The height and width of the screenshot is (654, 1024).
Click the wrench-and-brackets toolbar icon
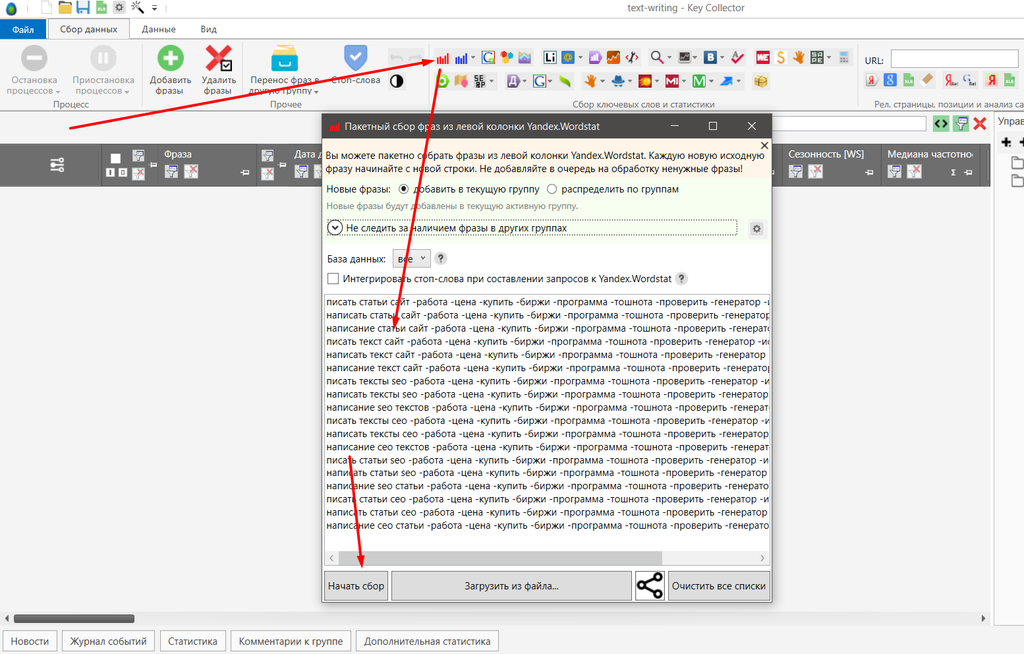point(632,57)
